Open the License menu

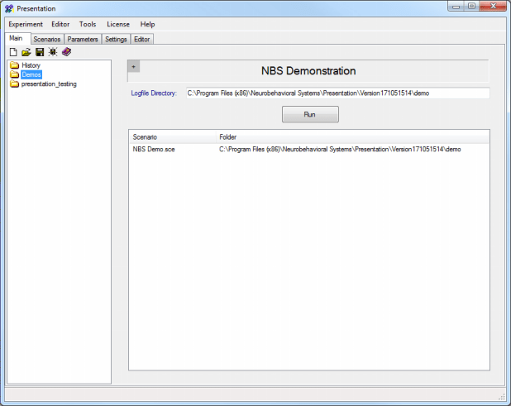[118, 24]
